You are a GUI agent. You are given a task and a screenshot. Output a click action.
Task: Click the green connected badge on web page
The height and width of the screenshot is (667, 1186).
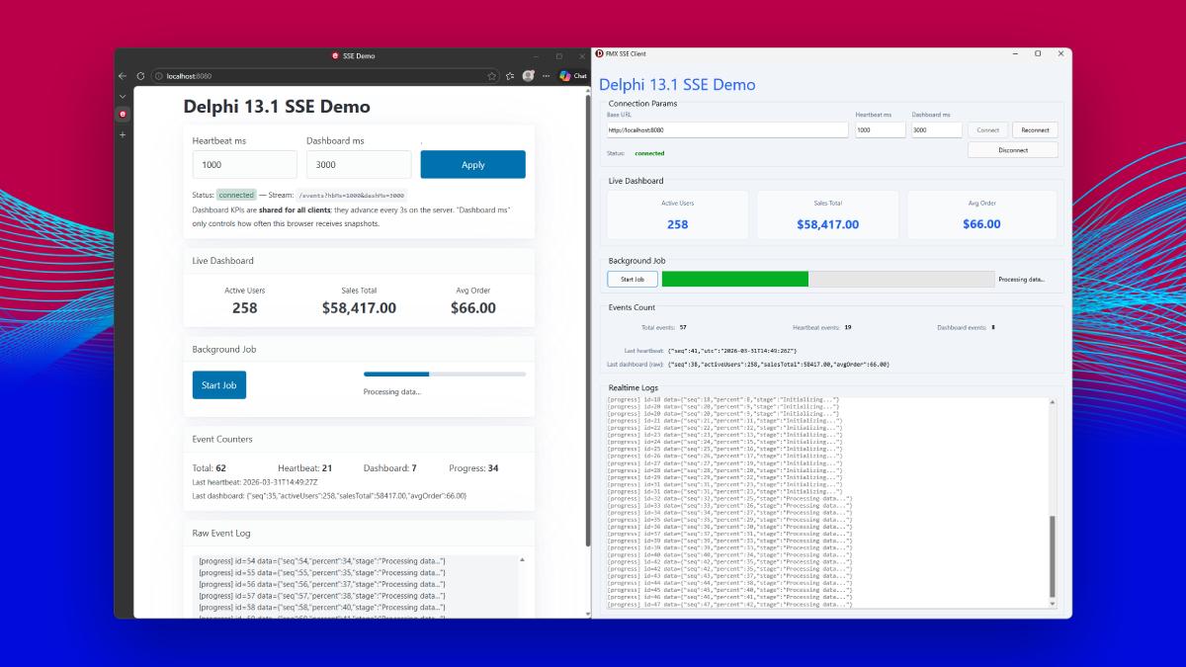[236, 195]
